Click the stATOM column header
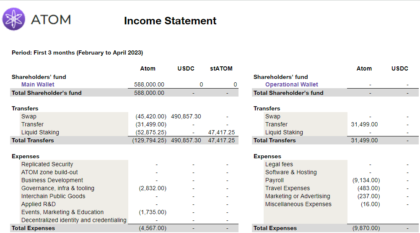 click(221, 68)
